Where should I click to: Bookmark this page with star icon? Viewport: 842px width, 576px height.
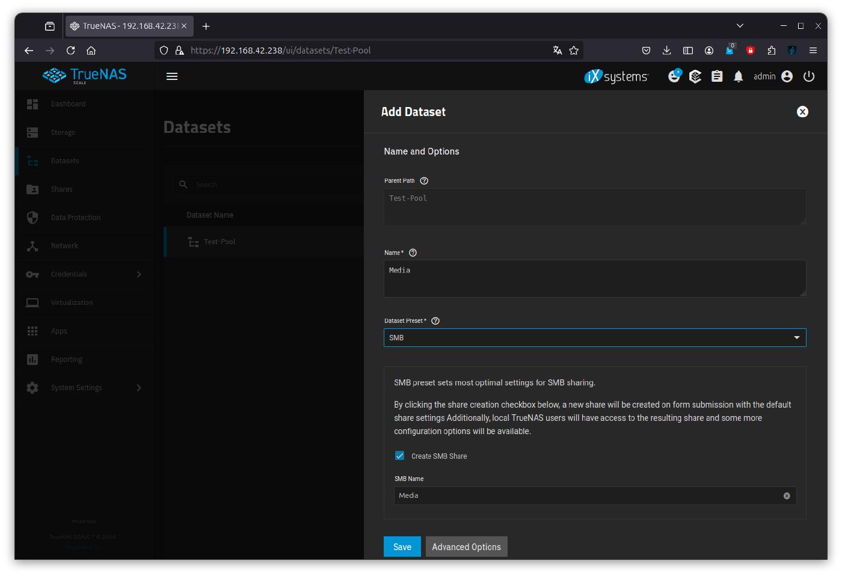pos(574,51)
